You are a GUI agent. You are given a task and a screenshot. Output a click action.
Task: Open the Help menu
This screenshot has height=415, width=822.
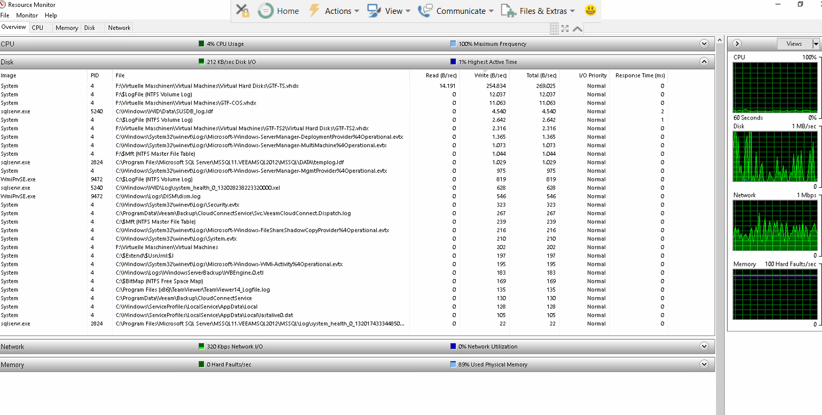pos(51,15)
